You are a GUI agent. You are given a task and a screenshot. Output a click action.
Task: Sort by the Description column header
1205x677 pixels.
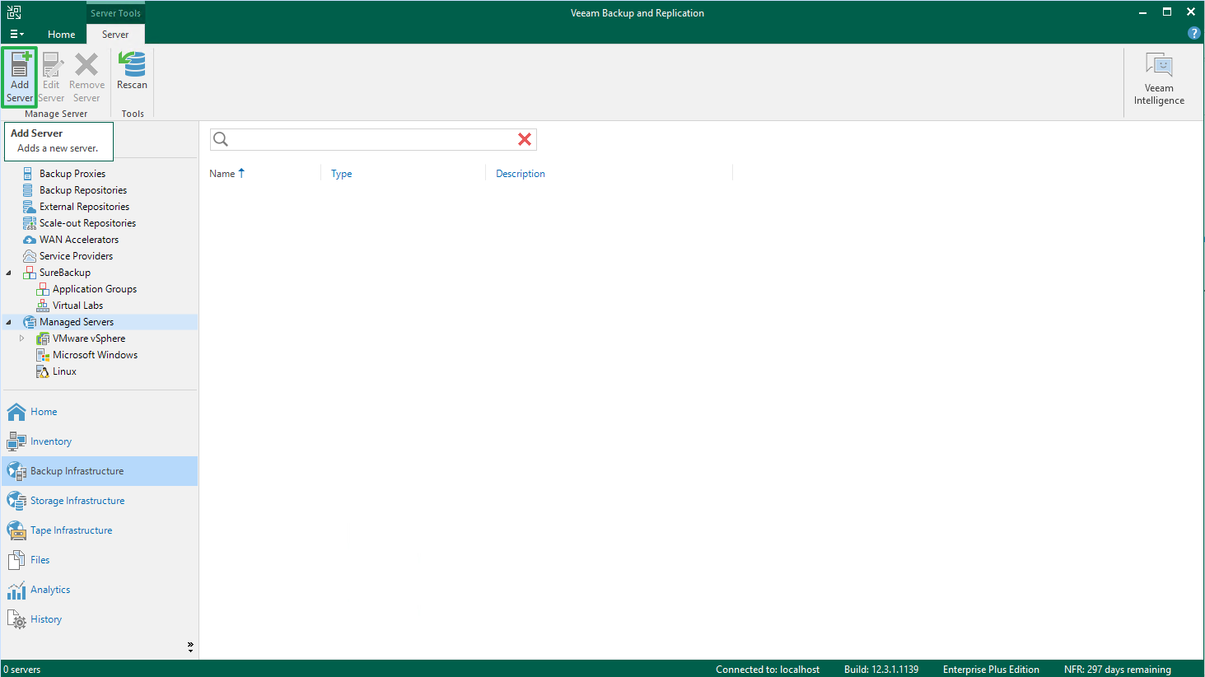coord(520,174)
